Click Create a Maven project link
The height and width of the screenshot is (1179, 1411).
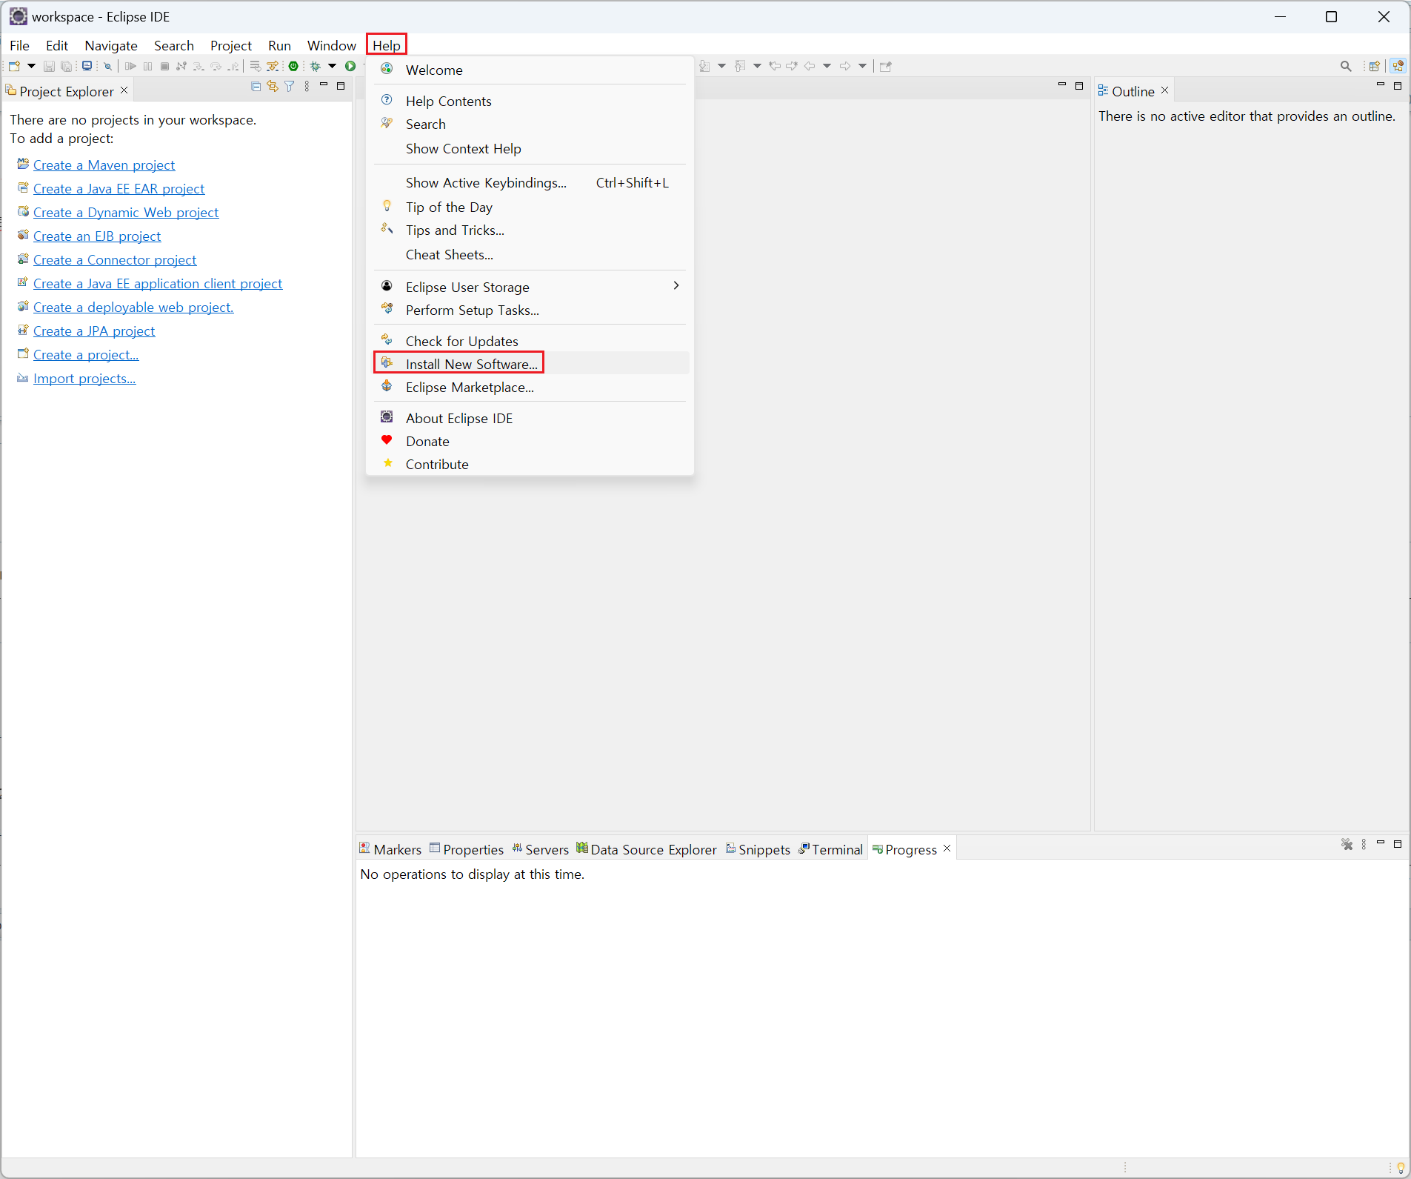point(104,165)
